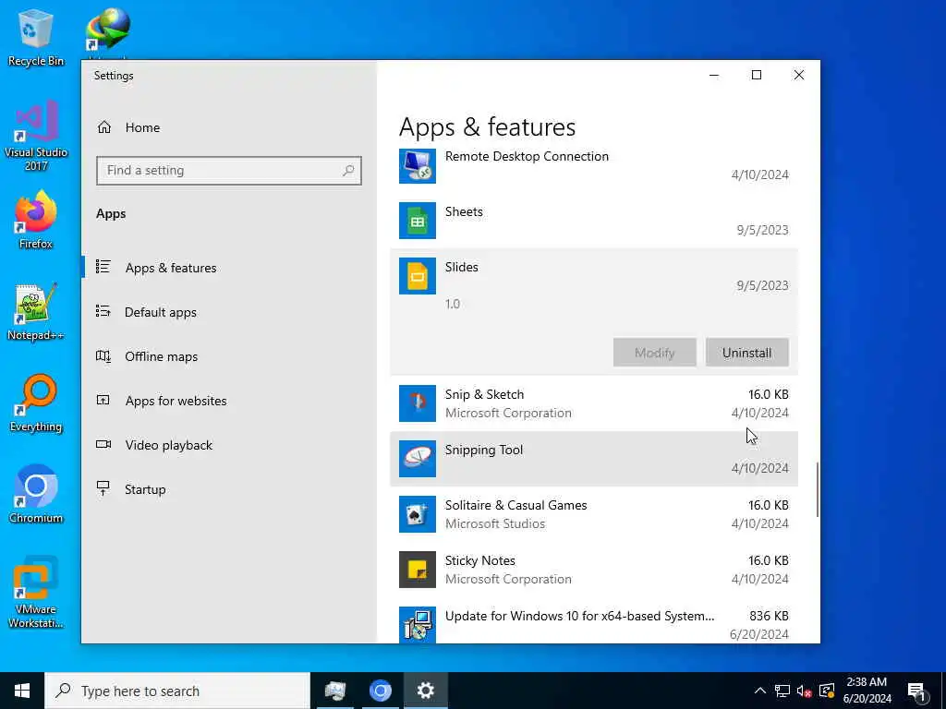Show hidden system tray icons
Viewport: 946px width, 709px height.
pos(760,691)
